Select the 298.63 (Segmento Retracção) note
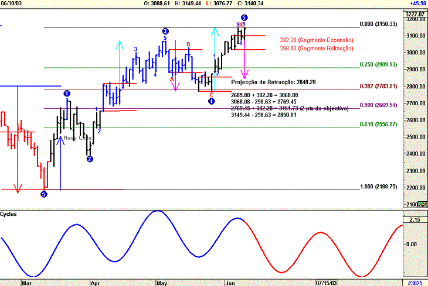The image size is (428, 286). click(317, 49)
